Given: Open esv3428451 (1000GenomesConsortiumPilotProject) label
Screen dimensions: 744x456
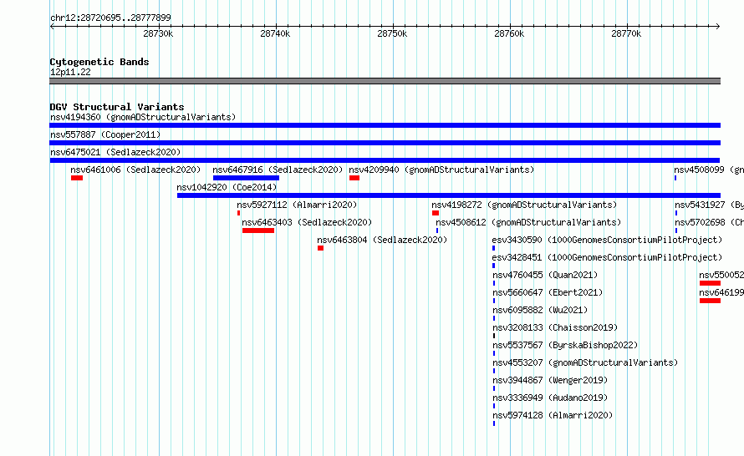Looking at the screenshot, I should click(607, 257).
